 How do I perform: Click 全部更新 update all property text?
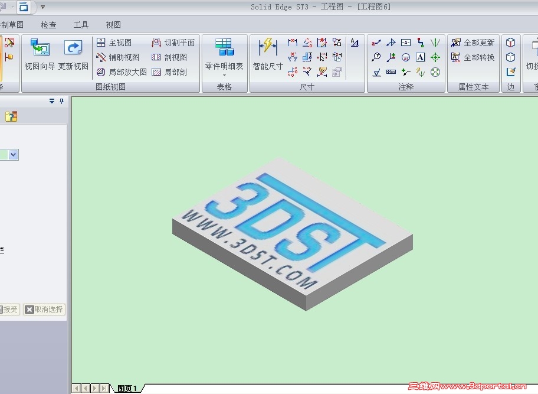click(x=473, y=43)
